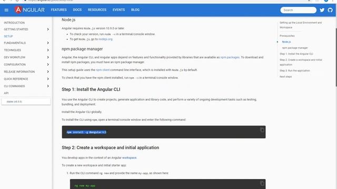Image resolution: width=337 pixels, height=189 pixels.
Task: Jump to Next steps in contents
Action: click(x=285, y=77)
